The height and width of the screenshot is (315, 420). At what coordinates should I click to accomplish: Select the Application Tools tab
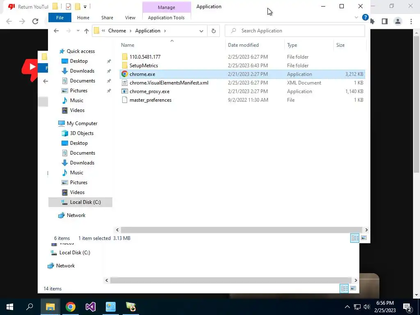(x=166, y=18)
